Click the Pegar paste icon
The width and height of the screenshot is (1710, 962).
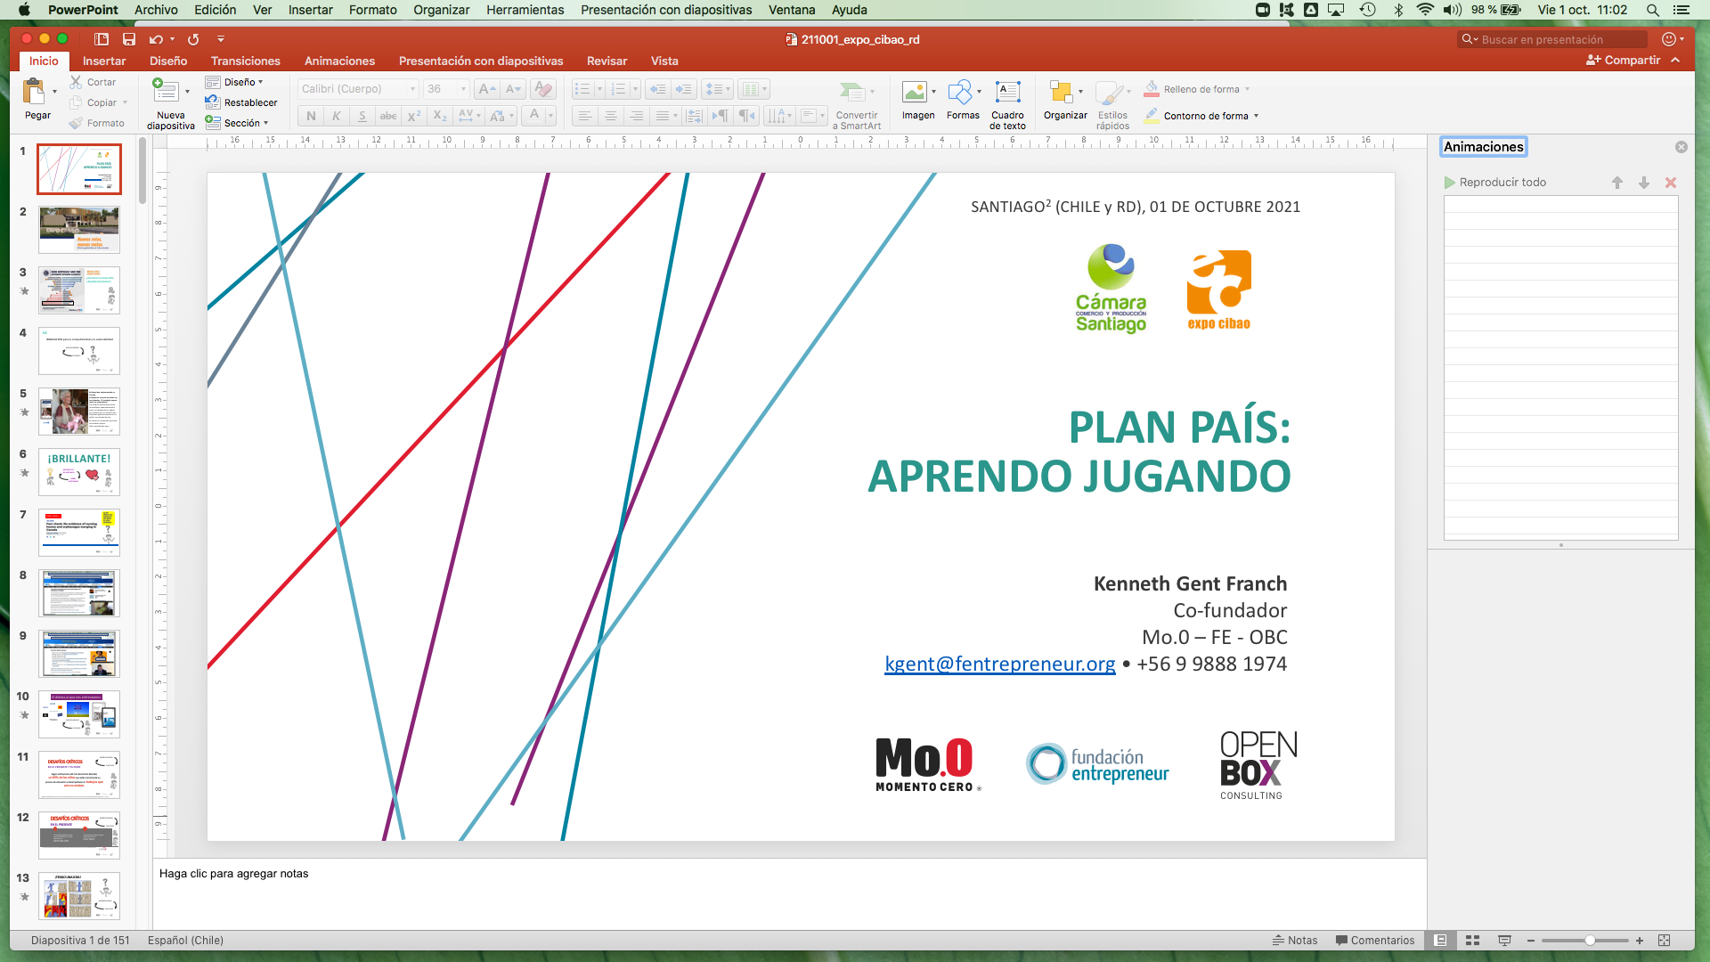[x=34, y=93]
